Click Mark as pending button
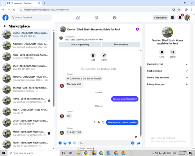The width and height of the screenshot is (195, 156). tap(80, 44)
